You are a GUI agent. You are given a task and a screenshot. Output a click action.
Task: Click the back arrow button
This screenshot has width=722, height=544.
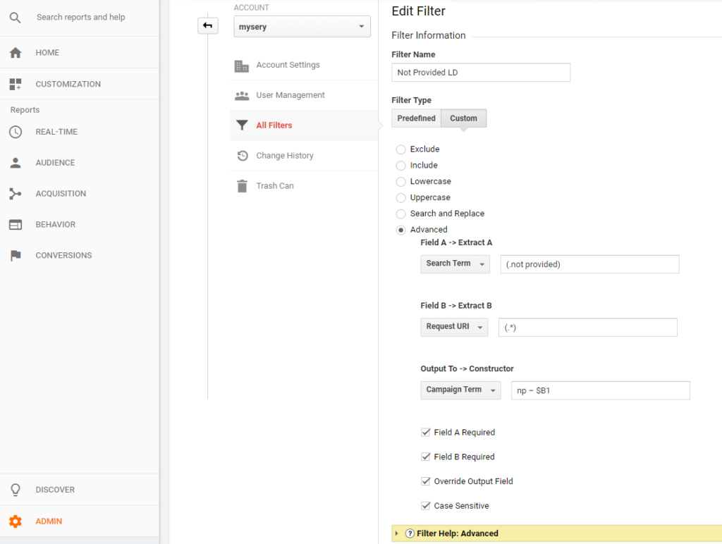click(207, 26)
